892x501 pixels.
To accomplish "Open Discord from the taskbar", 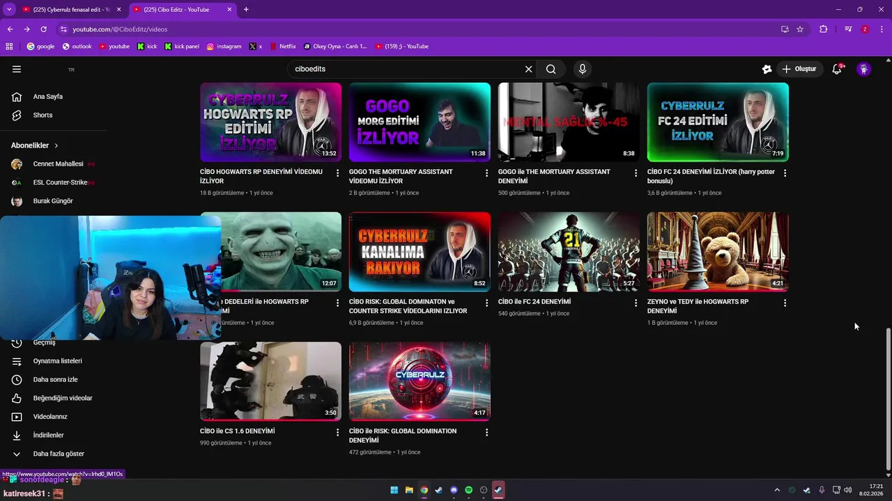I will [454, 490].
